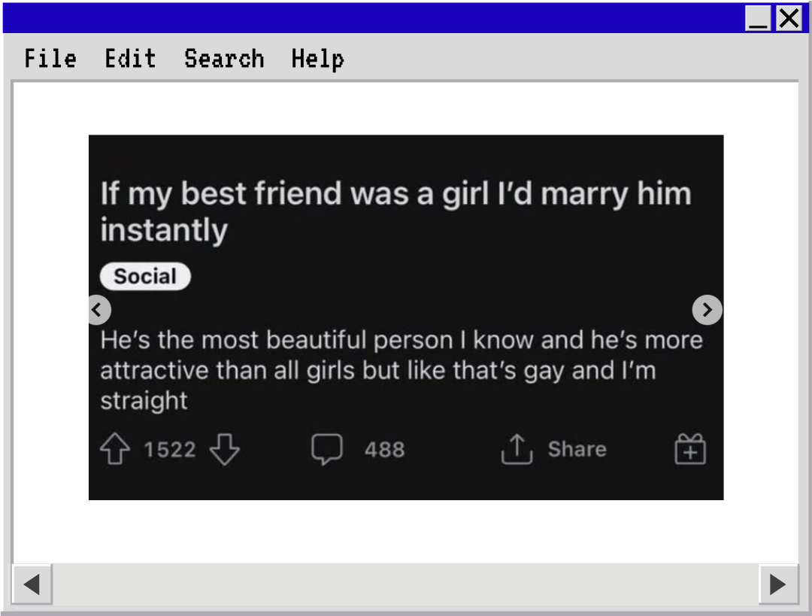Give an award with gift icon
The image size is (812, 616).
coord(689,450)
